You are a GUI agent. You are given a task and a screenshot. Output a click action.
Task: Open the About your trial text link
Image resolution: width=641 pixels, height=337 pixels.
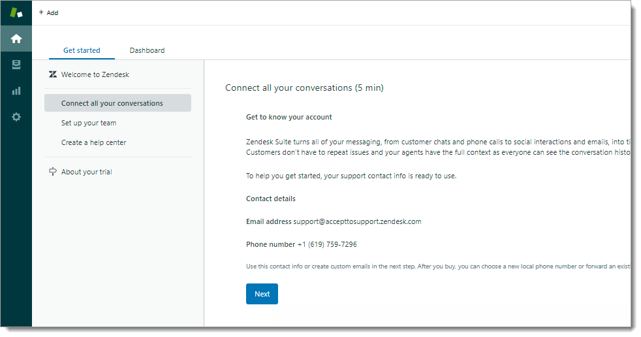coord(87,172)
